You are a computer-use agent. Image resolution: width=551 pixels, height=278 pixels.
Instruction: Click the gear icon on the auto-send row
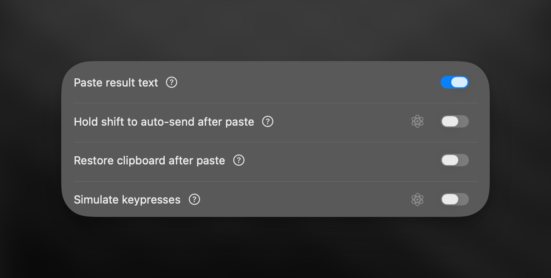[x=417, y=121]
